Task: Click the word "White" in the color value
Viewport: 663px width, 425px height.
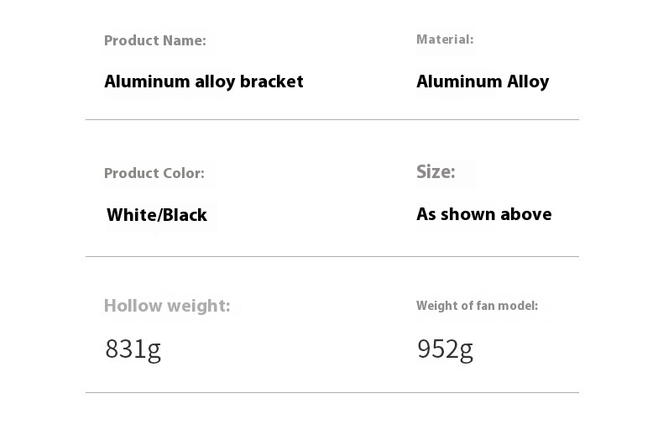Action: 132,215
